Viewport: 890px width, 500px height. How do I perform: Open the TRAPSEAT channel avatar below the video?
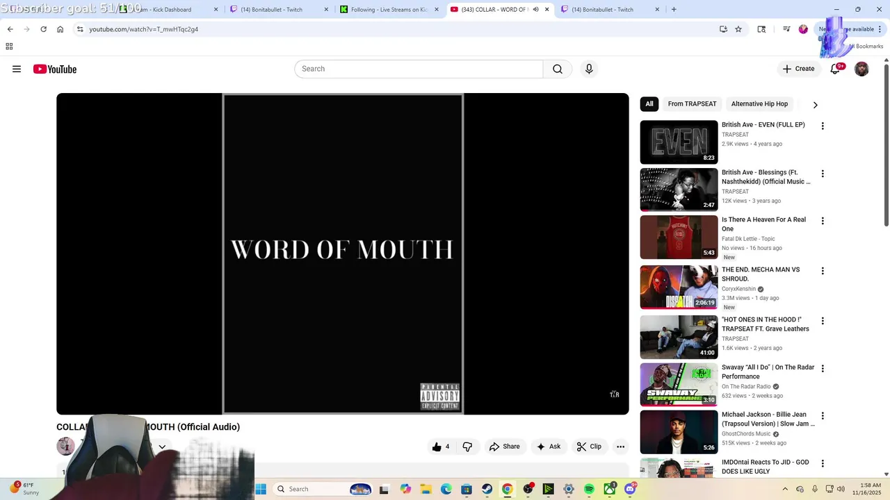pyautogui.click(x=65, y=446)
